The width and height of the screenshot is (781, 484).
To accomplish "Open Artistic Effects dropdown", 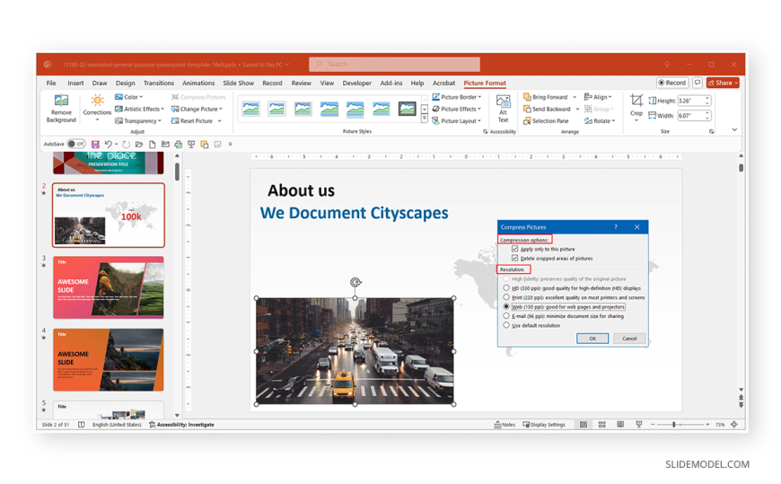I will pyautogui.click(x=139, y=110).
